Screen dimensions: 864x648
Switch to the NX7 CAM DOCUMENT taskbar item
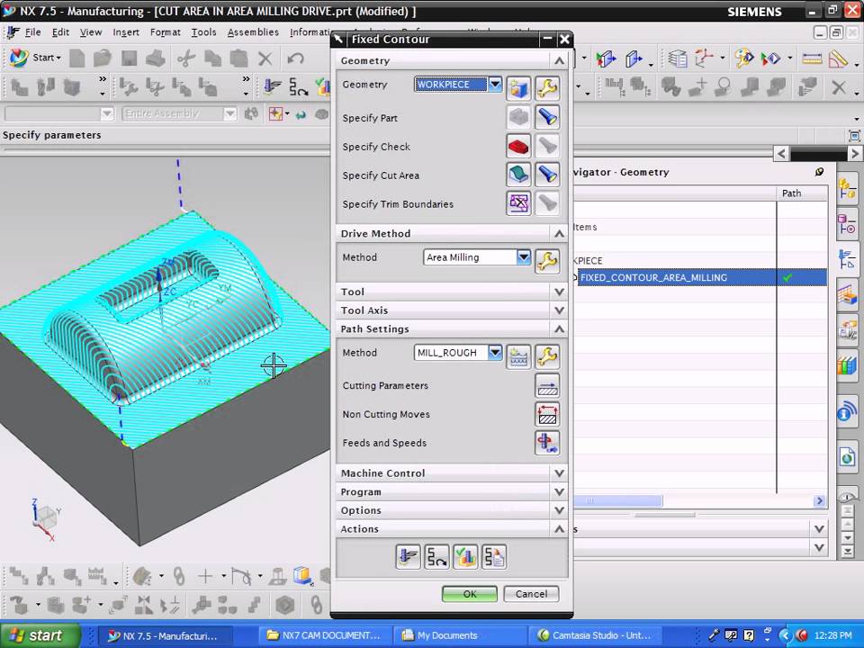325,635
